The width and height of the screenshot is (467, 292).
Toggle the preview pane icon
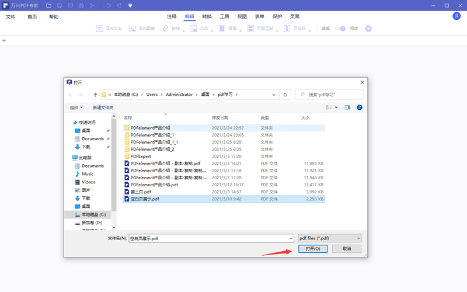pyautogui.click(x=347, y=107)
